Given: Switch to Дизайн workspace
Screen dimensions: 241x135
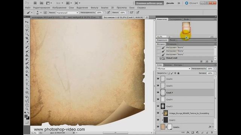Looking at the screenshot, I should (x=170, y=3).
